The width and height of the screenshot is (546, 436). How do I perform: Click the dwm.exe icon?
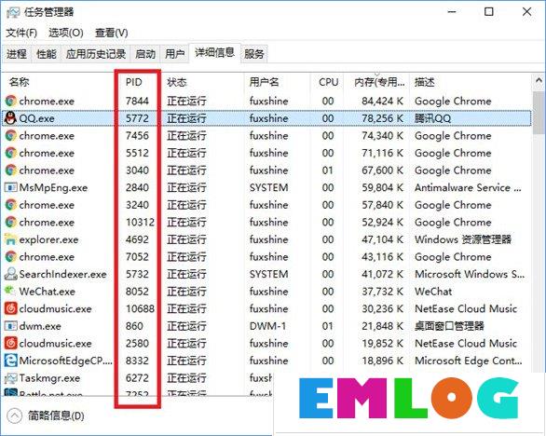coord(11,326)
